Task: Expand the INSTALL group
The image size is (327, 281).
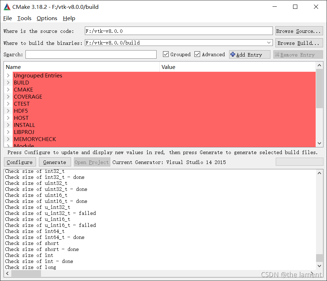Action: coord(8,125)
